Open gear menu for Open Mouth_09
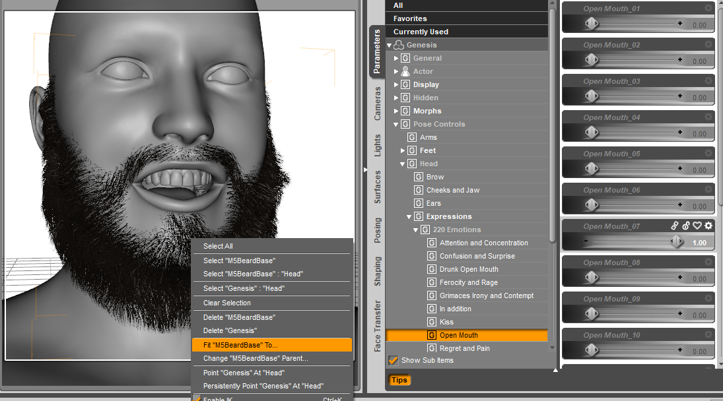 [x=708, y=298]
